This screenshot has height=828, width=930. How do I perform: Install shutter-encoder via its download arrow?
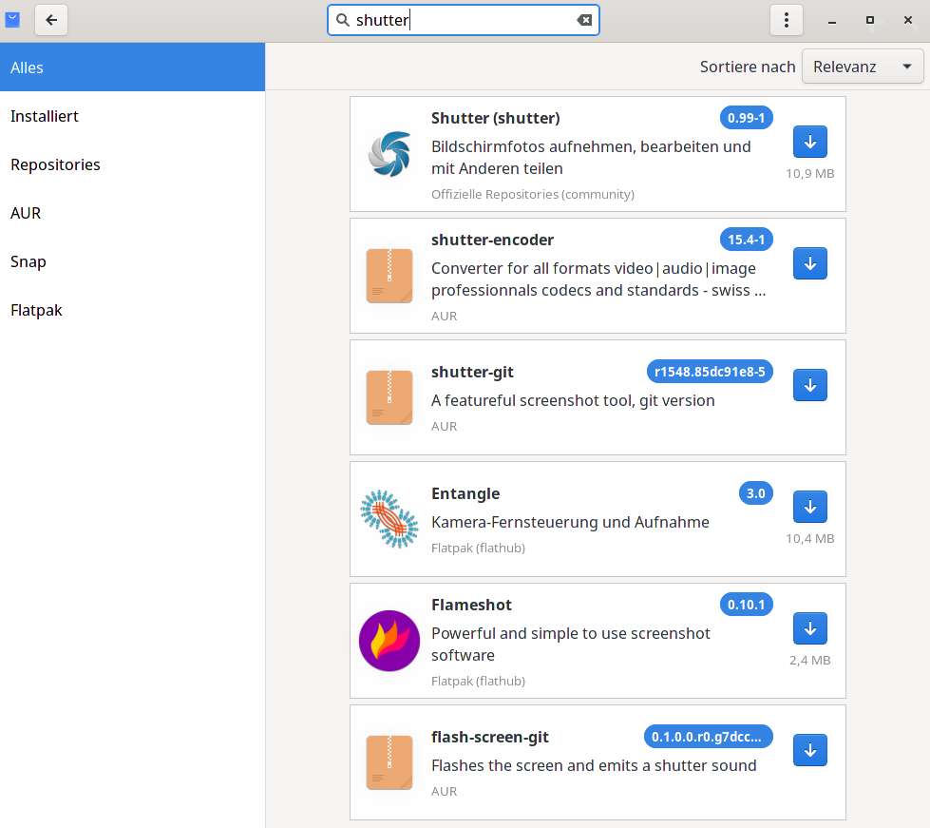809,263
